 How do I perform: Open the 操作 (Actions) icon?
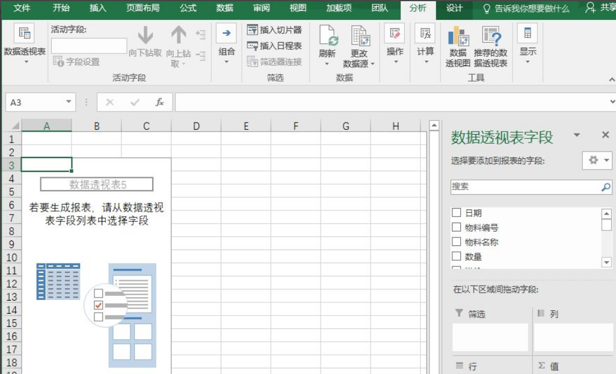tap(395, 33)
